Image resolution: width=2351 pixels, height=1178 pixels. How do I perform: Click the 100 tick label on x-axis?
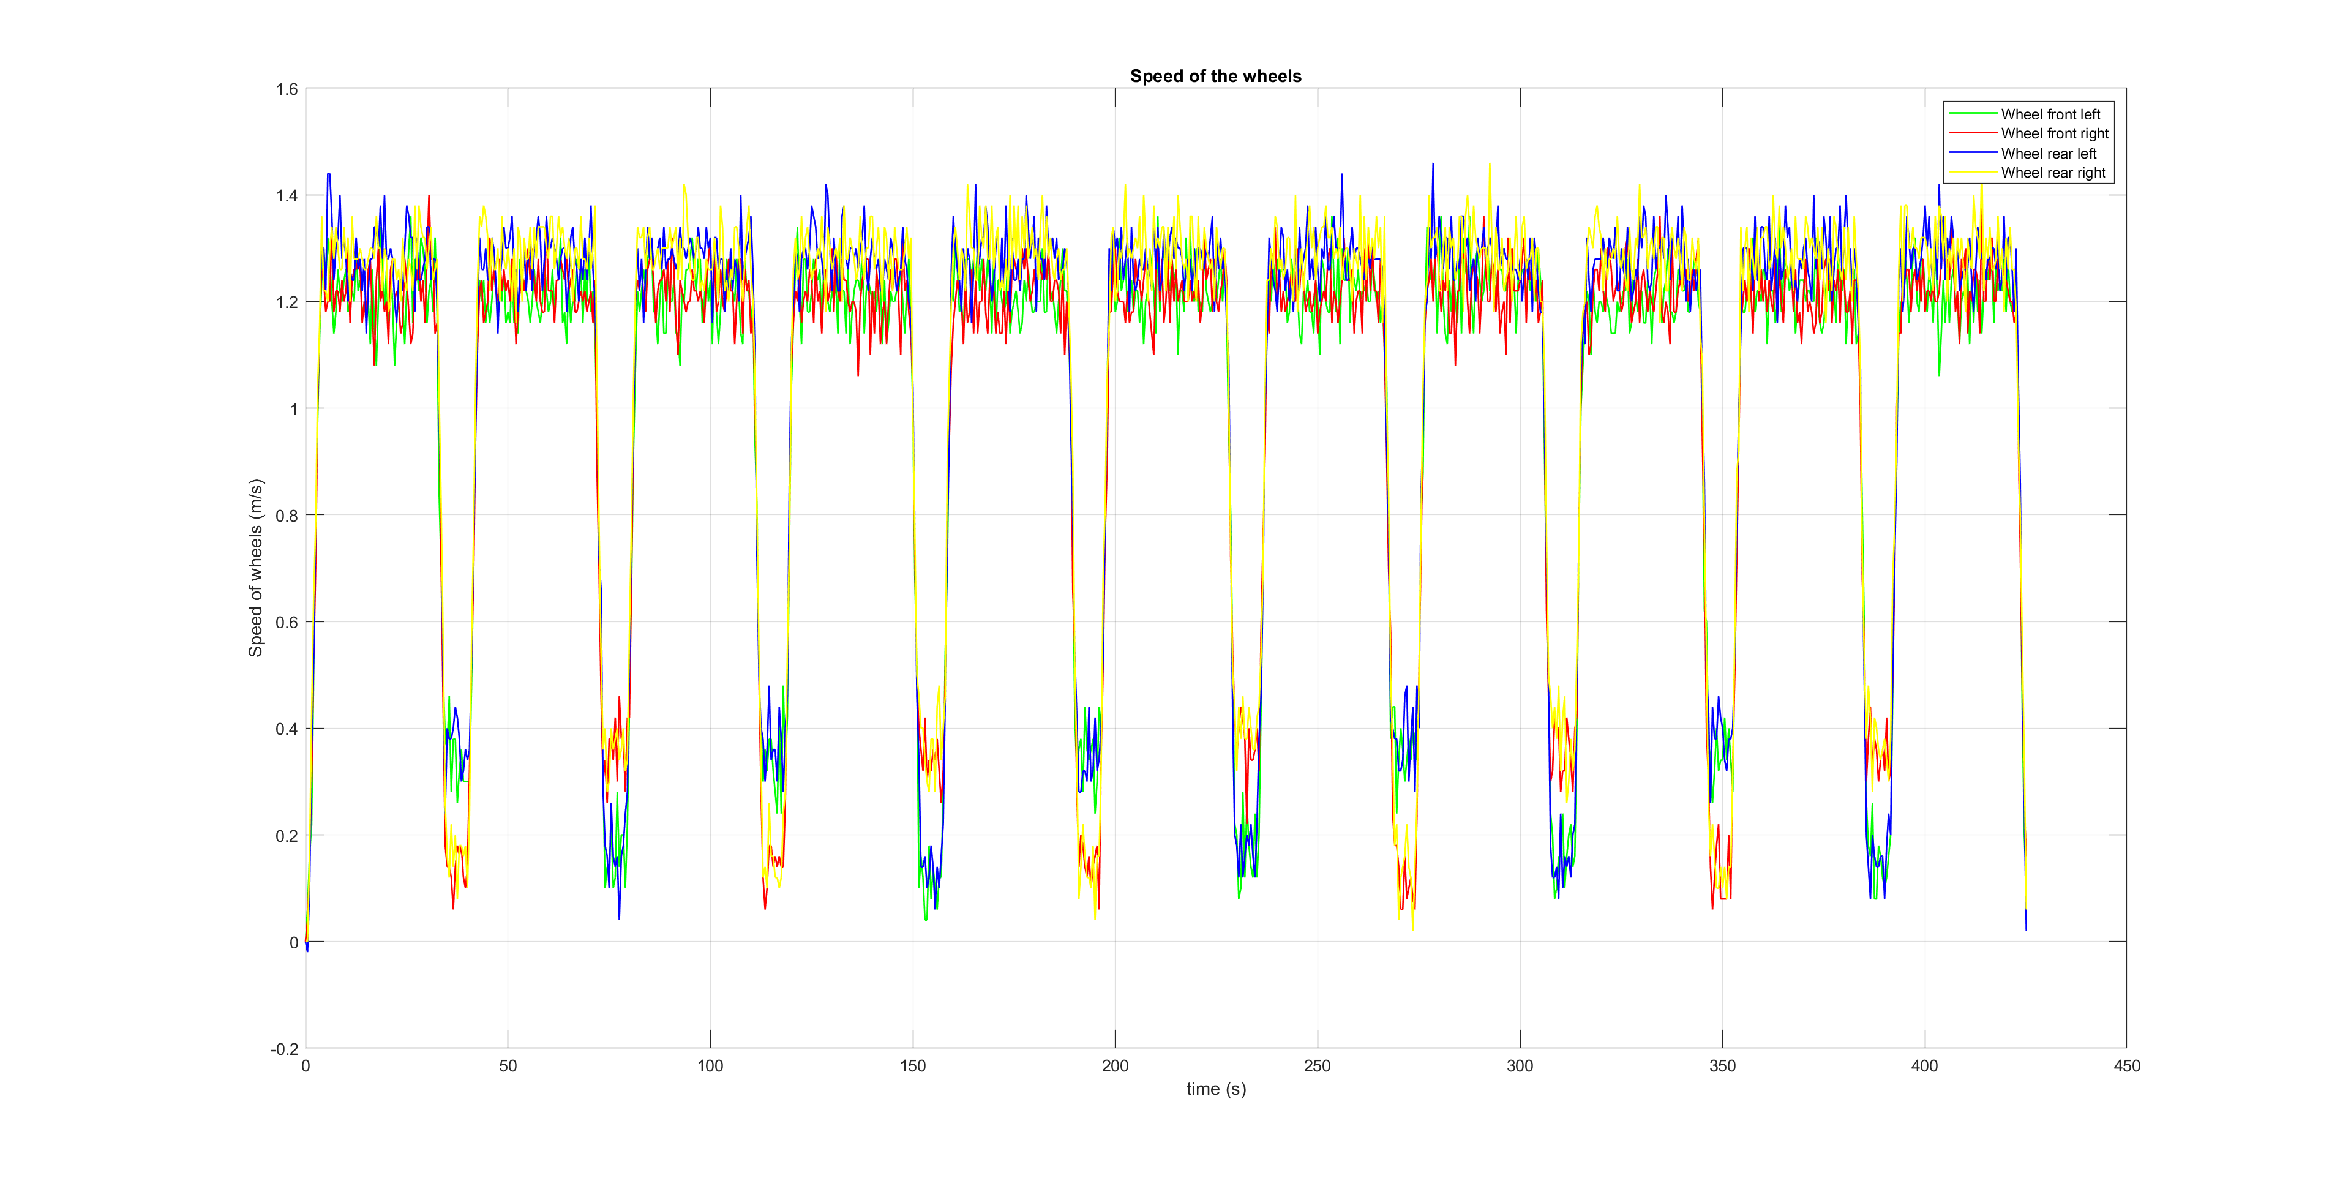(x=710, y=1066)
